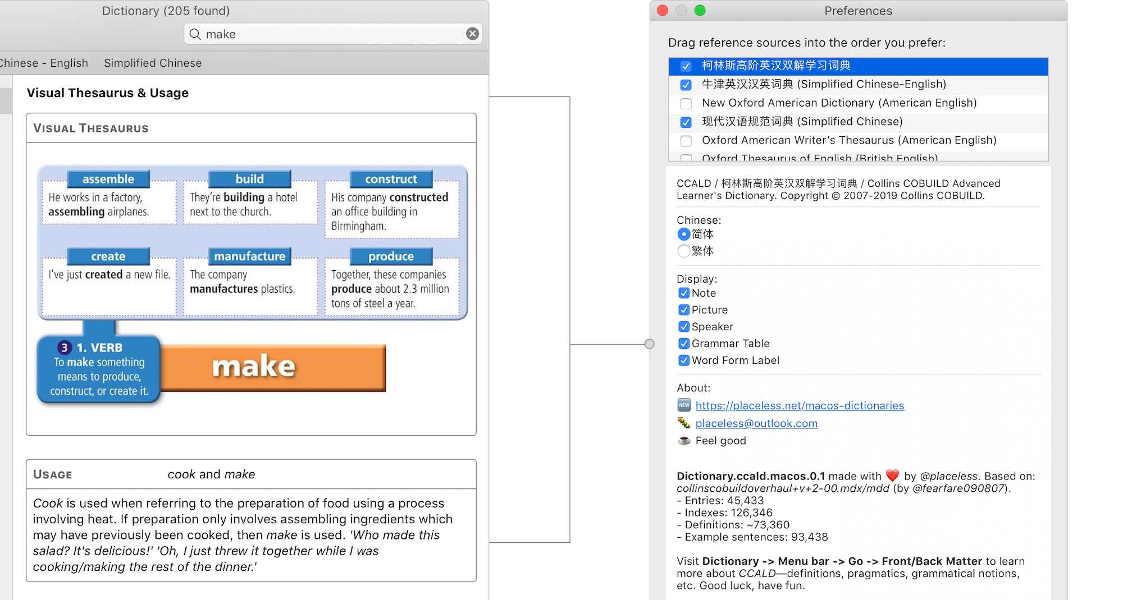Select the 繁体 Chinese radio button
This screenshot has height=600, width=1123.
[x=683, y=251]
